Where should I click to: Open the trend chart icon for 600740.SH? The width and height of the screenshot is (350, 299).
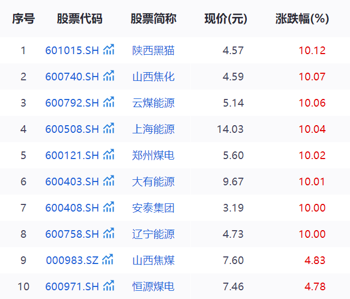pos(109,77)
